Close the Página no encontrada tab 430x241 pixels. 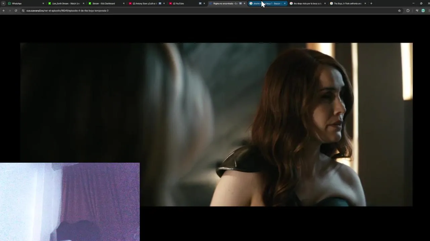pos(245,3)
